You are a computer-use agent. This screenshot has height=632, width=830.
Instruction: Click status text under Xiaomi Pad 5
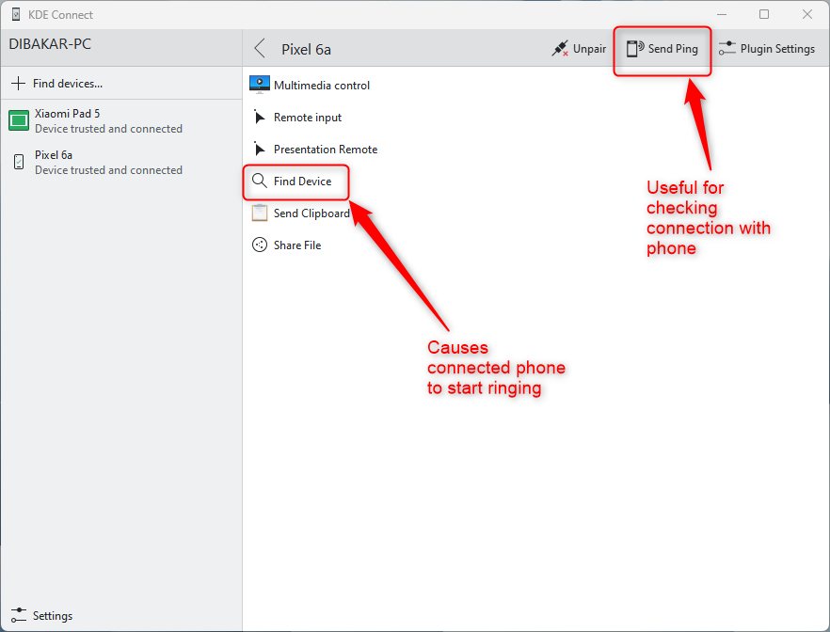(x=108, y=129)
